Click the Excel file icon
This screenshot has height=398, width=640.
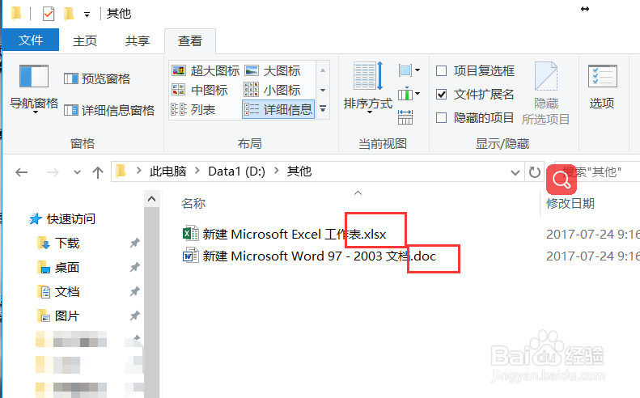(191, 234)
